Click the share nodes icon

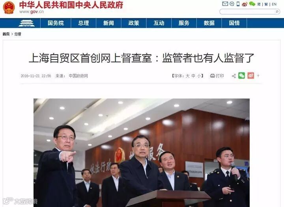pyautogui.click(x=234, y=76)
